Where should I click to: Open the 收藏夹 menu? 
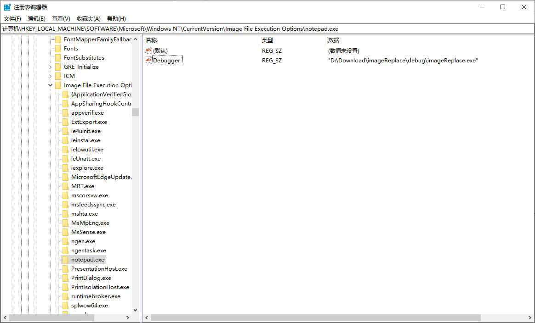(89, 18)
